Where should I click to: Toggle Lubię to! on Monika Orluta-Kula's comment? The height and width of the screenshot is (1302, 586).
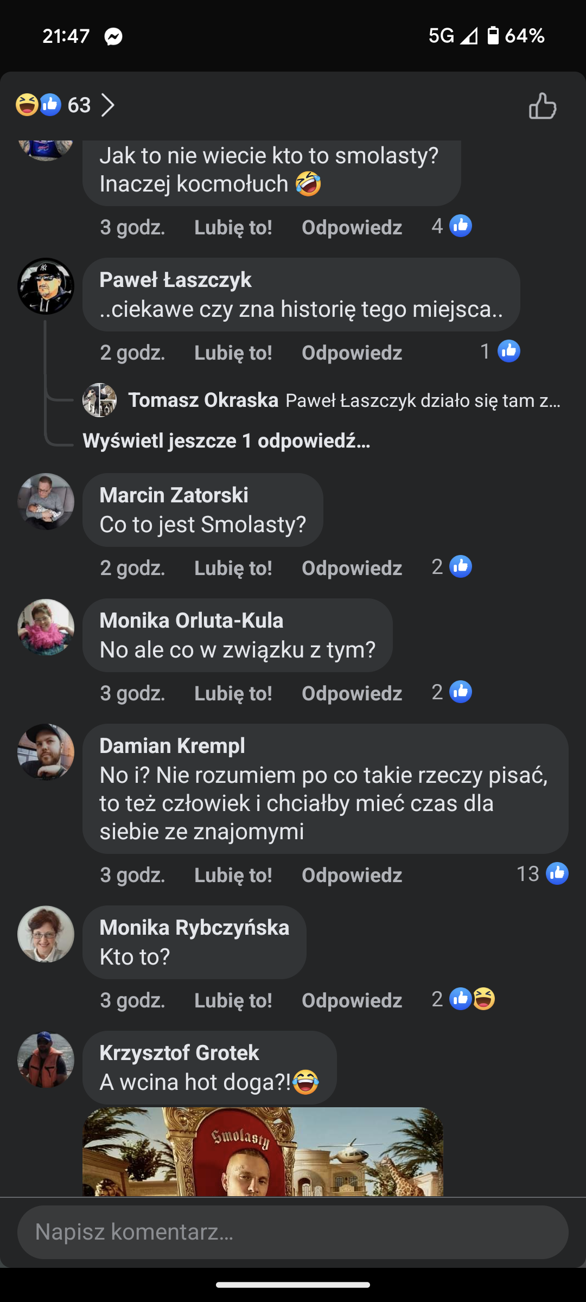click(x=233, y=693)
